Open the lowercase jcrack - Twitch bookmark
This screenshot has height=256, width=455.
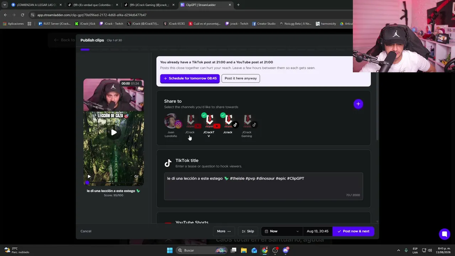tap(237, 24)
